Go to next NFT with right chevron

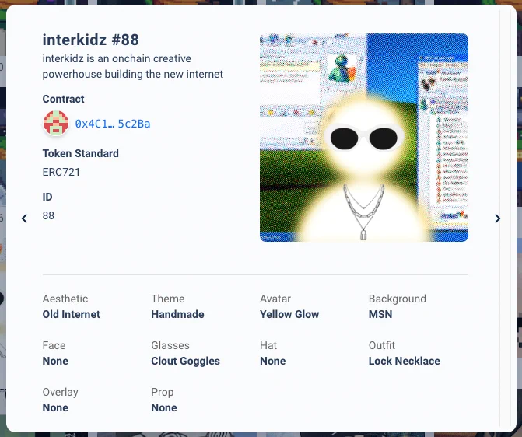497,218
